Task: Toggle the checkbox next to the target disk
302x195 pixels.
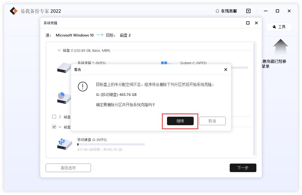Action: (x=54, y=127)
